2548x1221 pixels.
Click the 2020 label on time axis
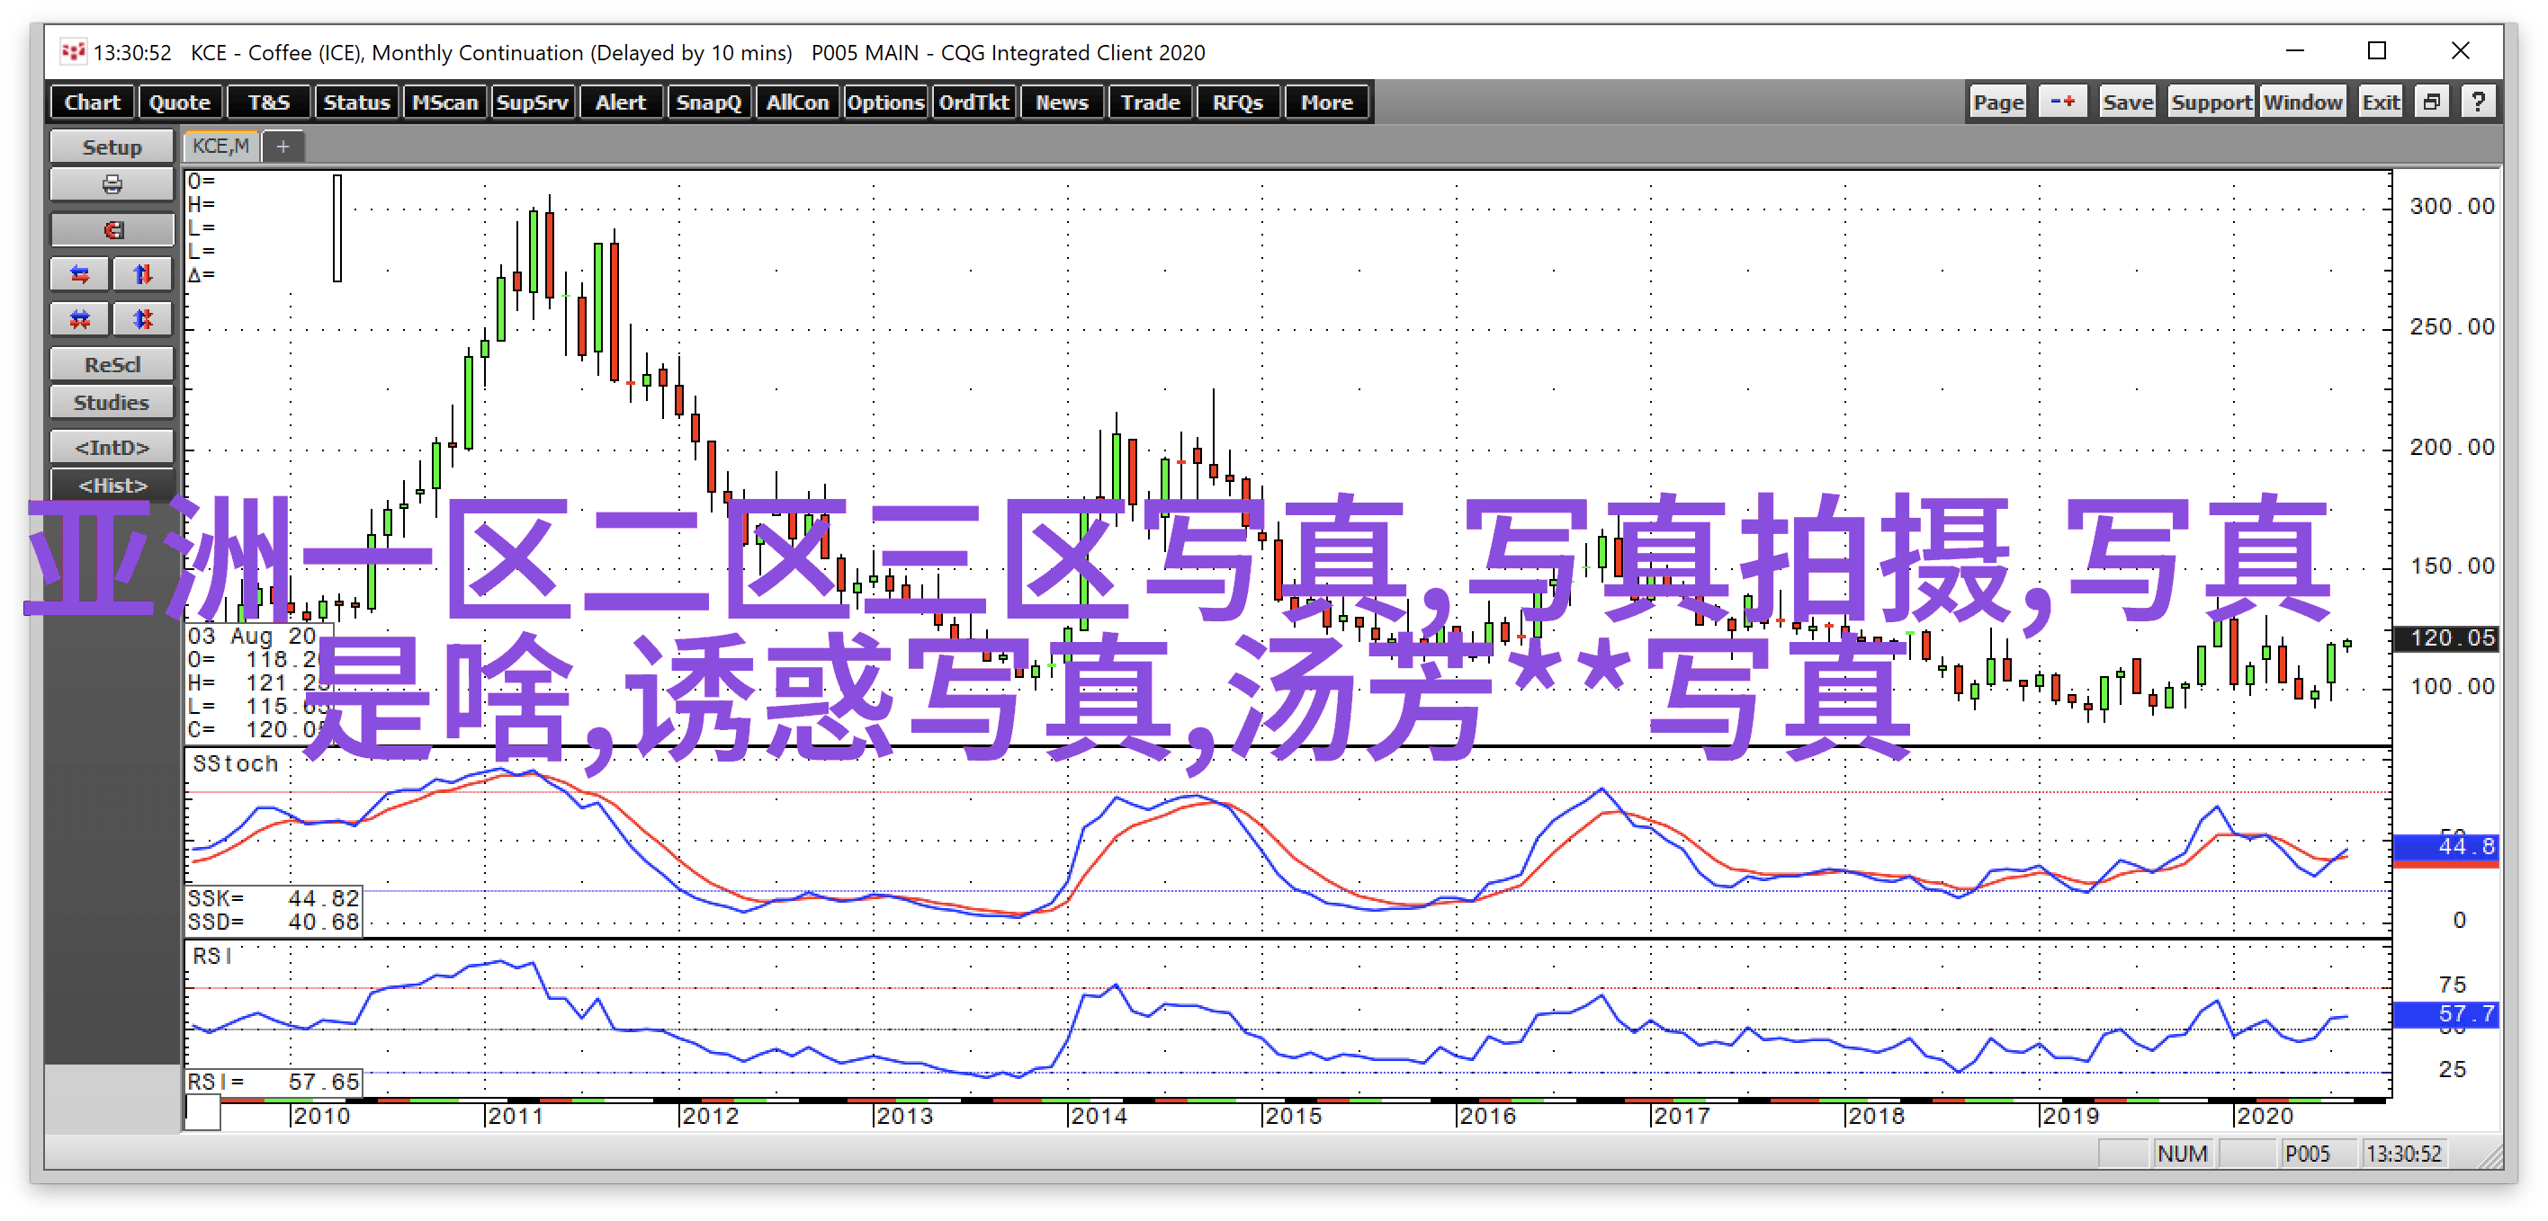point(2264,1116)
